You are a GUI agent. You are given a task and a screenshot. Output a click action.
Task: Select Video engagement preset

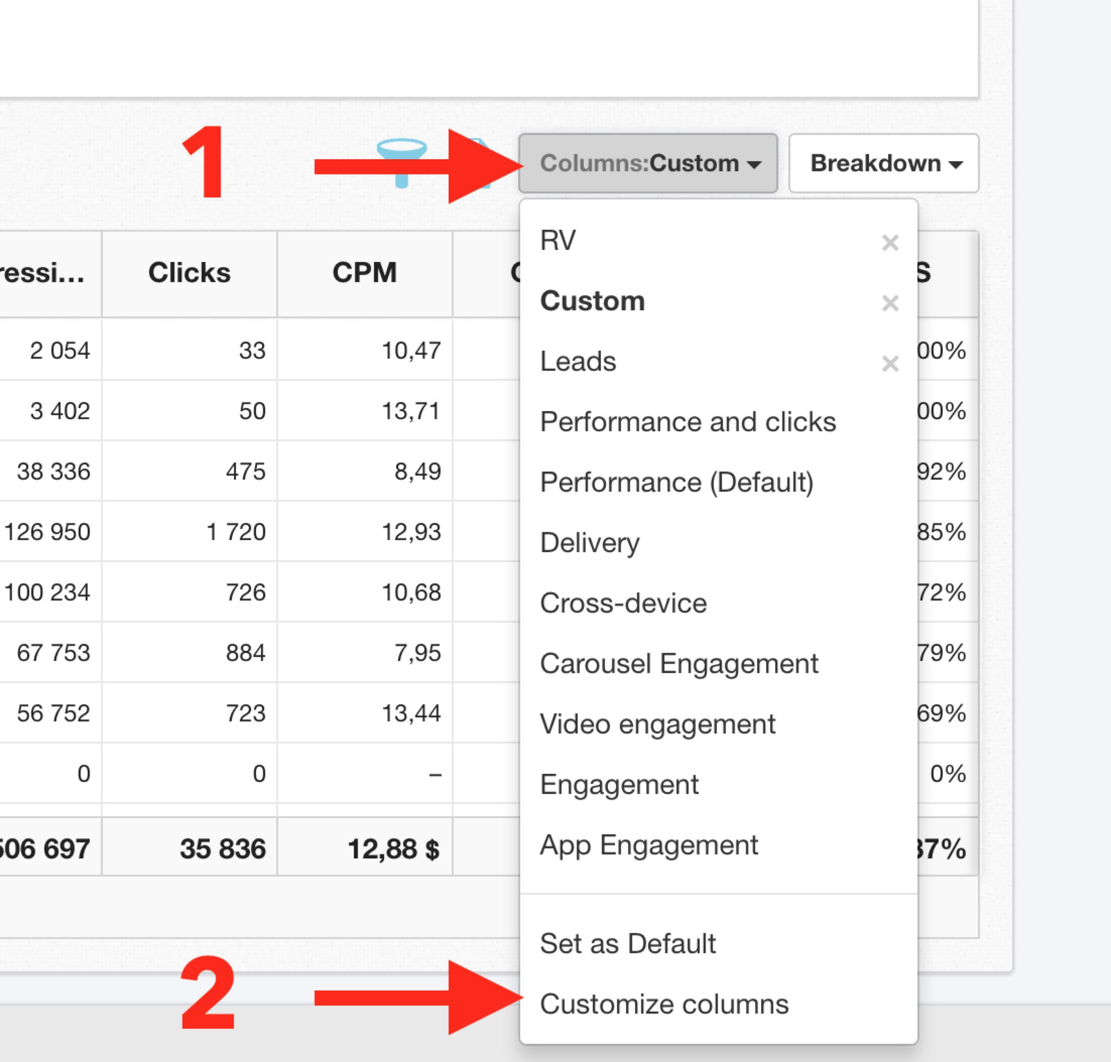657,724
